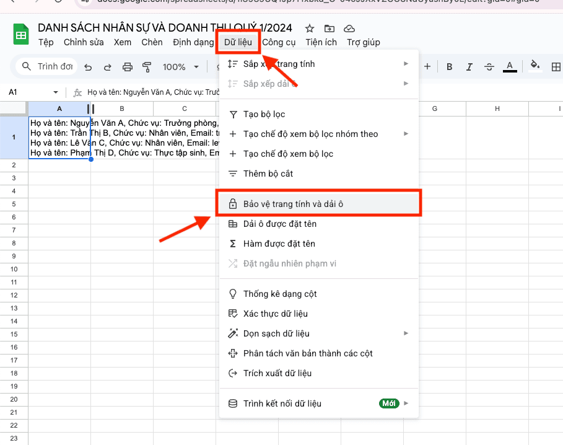Screen dimensions: 563x445
Task: Open the 100% zoom dropdown
Action: tap(180, 67)
